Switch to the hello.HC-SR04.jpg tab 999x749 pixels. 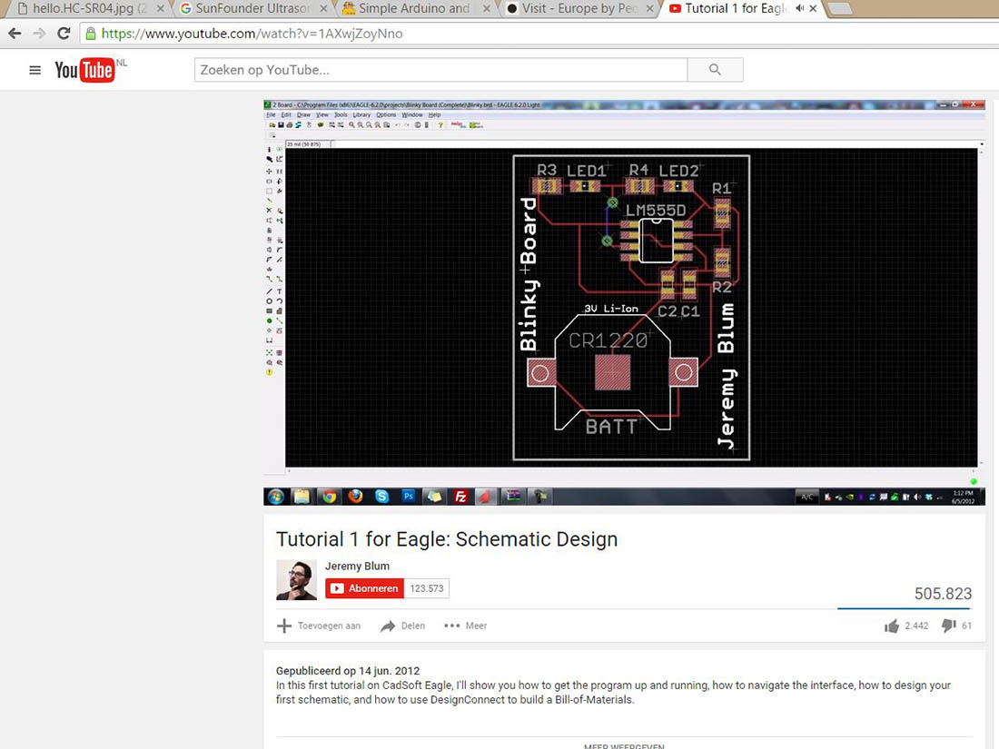89,9
